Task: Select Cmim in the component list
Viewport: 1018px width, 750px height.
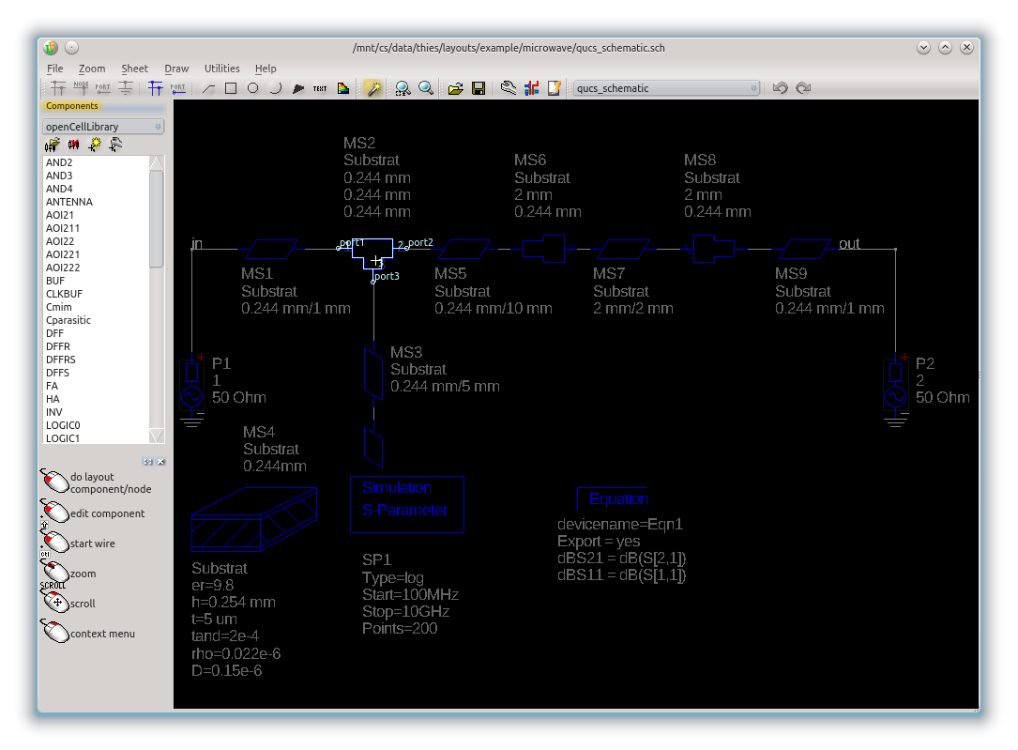Action: point(96,307)
